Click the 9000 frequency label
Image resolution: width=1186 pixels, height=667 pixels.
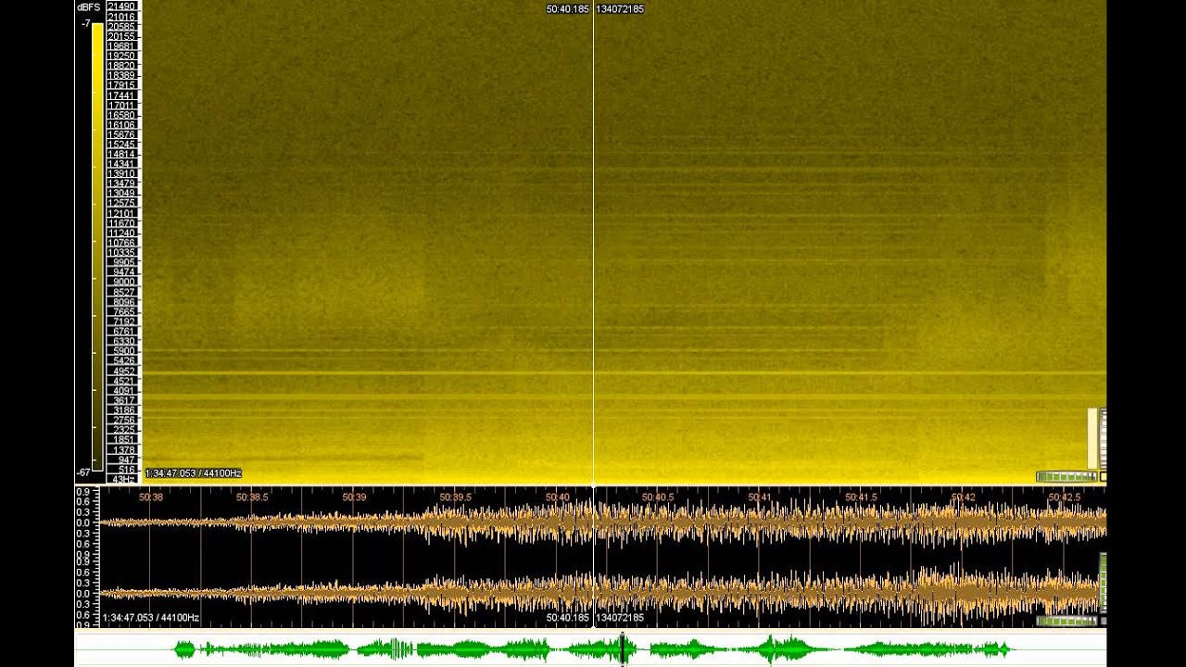click(x=123, y=282)
